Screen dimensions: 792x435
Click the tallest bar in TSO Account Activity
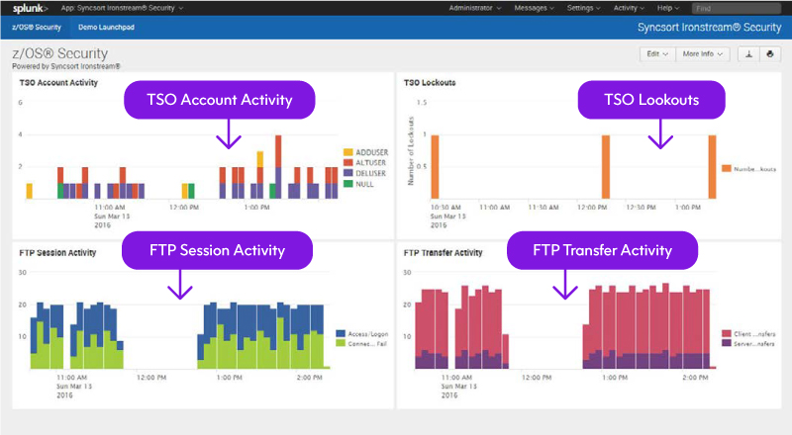tap(278, 166)
